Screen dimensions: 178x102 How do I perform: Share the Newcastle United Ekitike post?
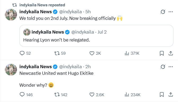[x=171, y=95]
